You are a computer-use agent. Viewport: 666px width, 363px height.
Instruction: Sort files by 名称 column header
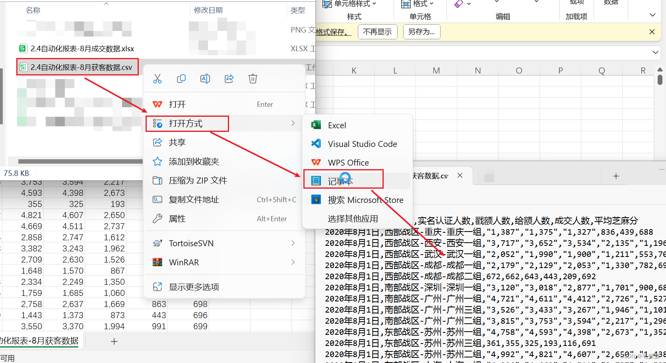pyautogui.click(x=33, y=10)
